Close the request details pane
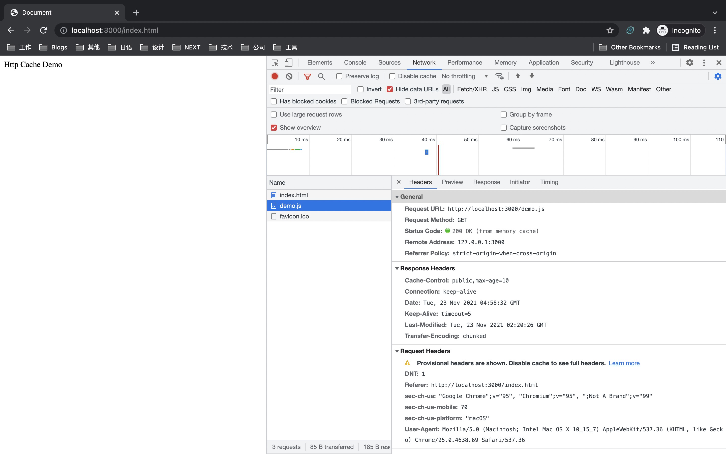The height and width of the screenshot is (454, 726). tap(399, 182)
